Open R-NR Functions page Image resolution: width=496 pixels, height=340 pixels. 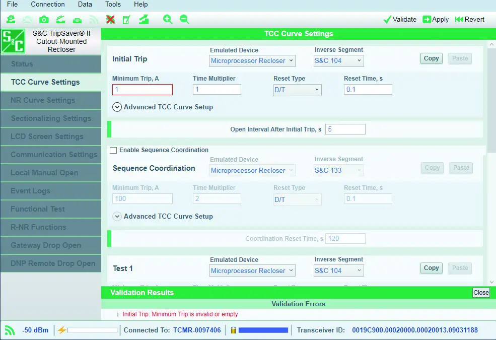click(x=51, y=227)
